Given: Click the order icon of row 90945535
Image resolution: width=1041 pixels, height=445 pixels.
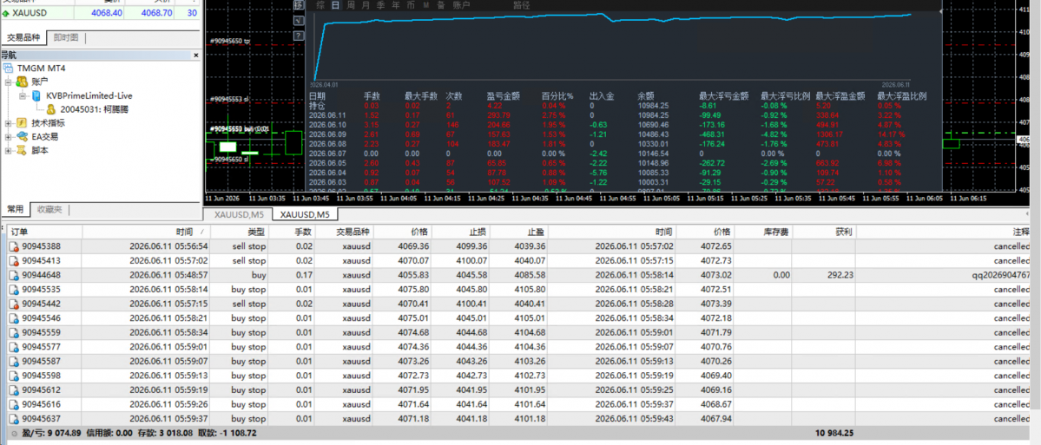Looking at the screenshot, I should [13, 290].
